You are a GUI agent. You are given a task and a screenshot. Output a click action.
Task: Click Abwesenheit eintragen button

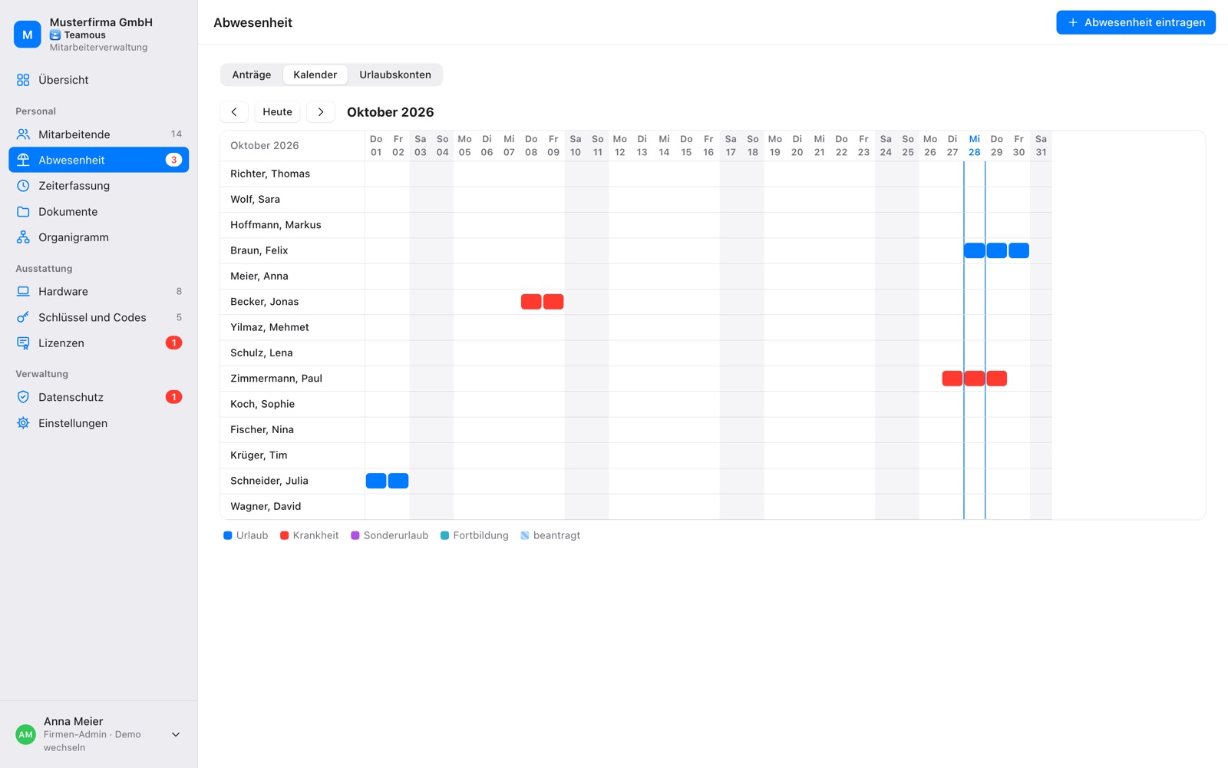[1136, 22]
